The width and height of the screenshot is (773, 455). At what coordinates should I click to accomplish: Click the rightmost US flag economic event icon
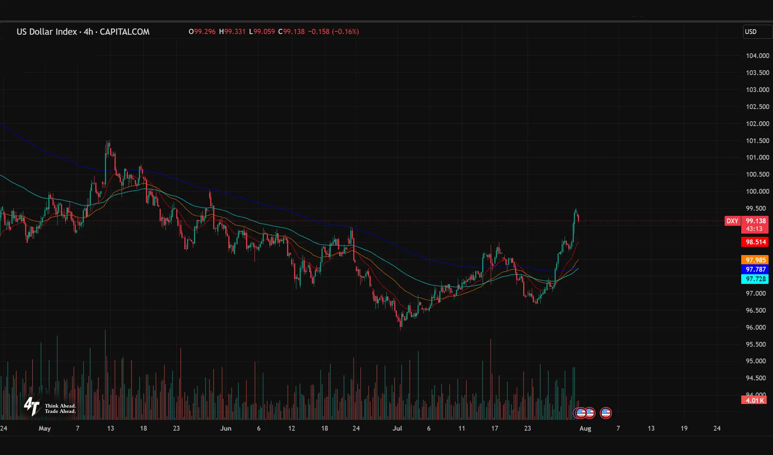click(606, 413)
